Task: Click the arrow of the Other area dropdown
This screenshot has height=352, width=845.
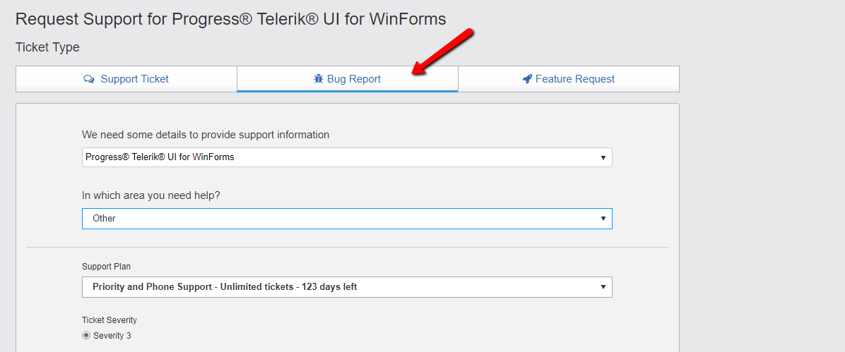Action: [x=603, y=219]
